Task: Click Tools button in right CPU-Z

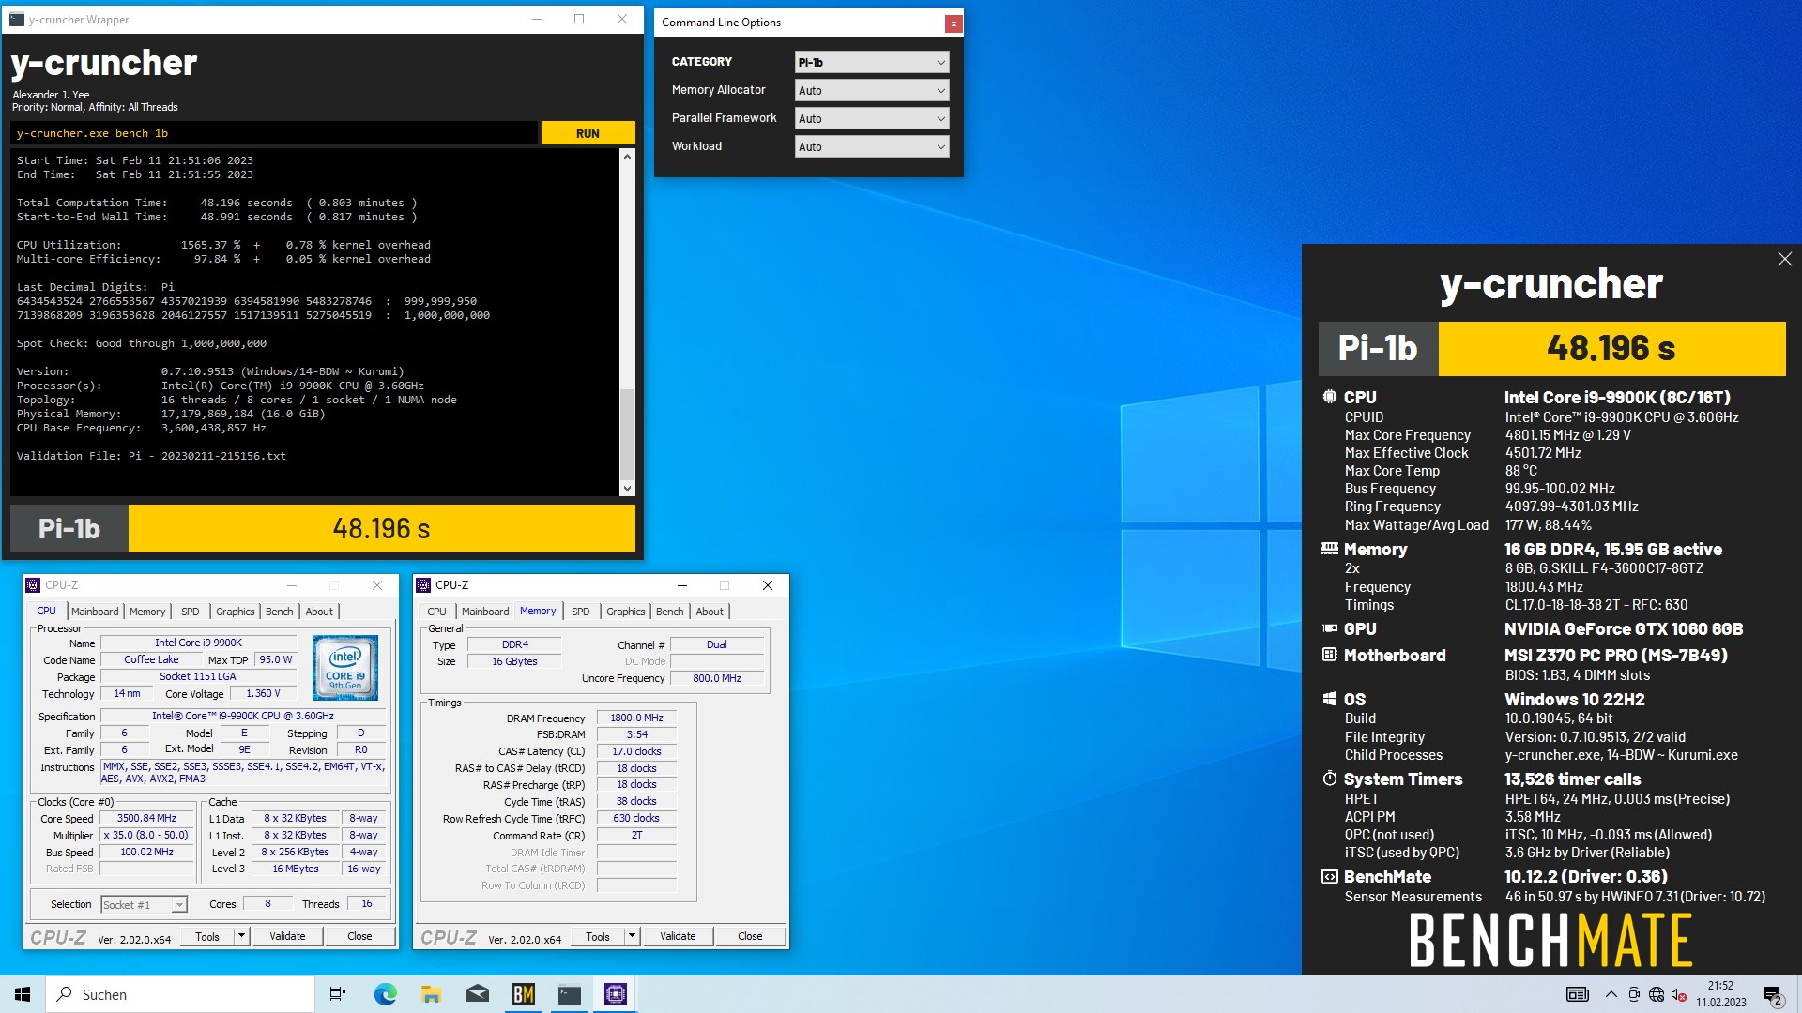Action: (597, 936)
